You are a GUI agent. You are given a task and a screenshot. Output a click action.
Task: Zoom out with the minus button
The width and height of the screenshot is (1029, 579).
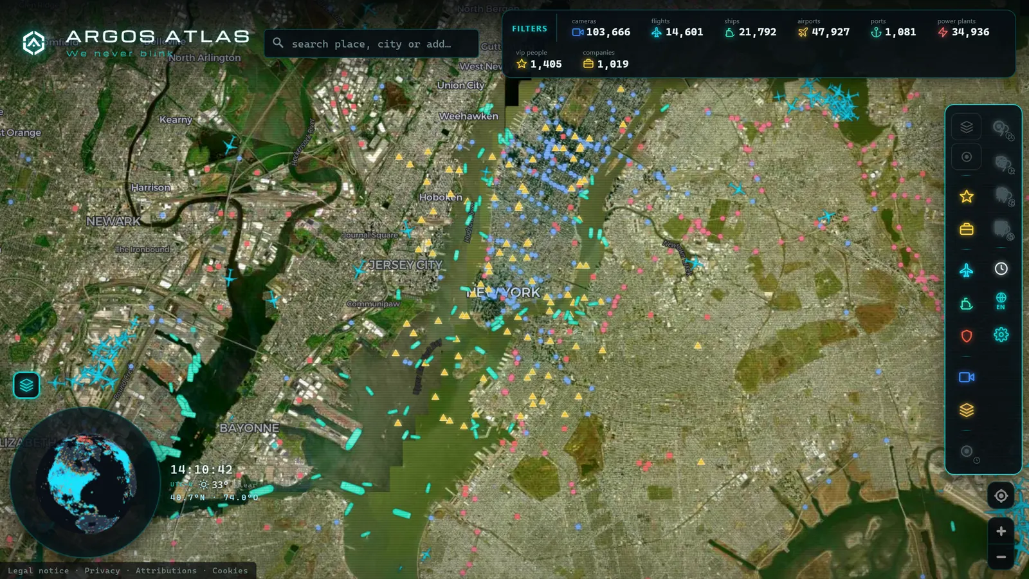pos(1001,556)
